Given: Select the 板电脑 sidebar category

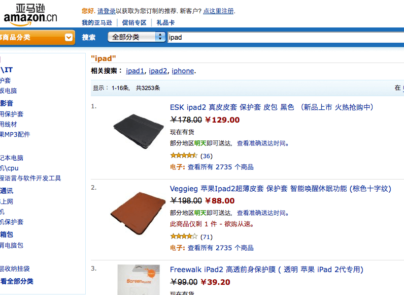Looking at the screenshot, I should (8, 91).
